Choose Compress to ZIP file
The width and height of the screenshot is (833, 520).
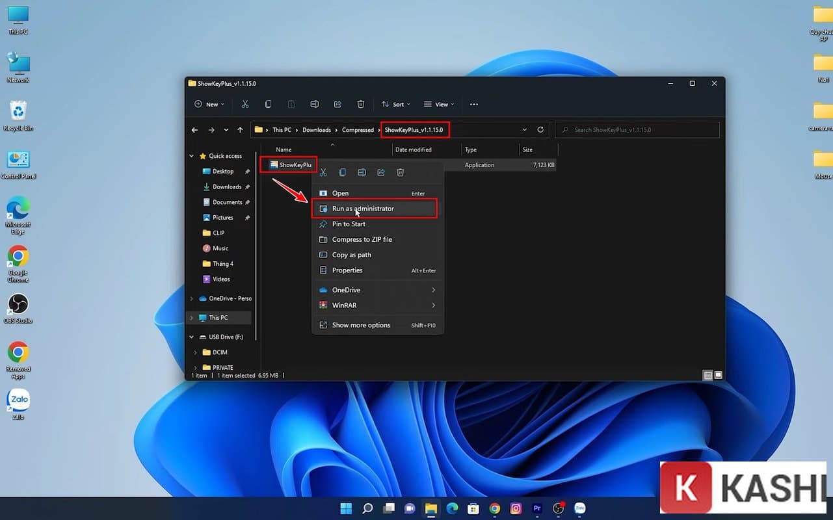(x=378, y=239)
